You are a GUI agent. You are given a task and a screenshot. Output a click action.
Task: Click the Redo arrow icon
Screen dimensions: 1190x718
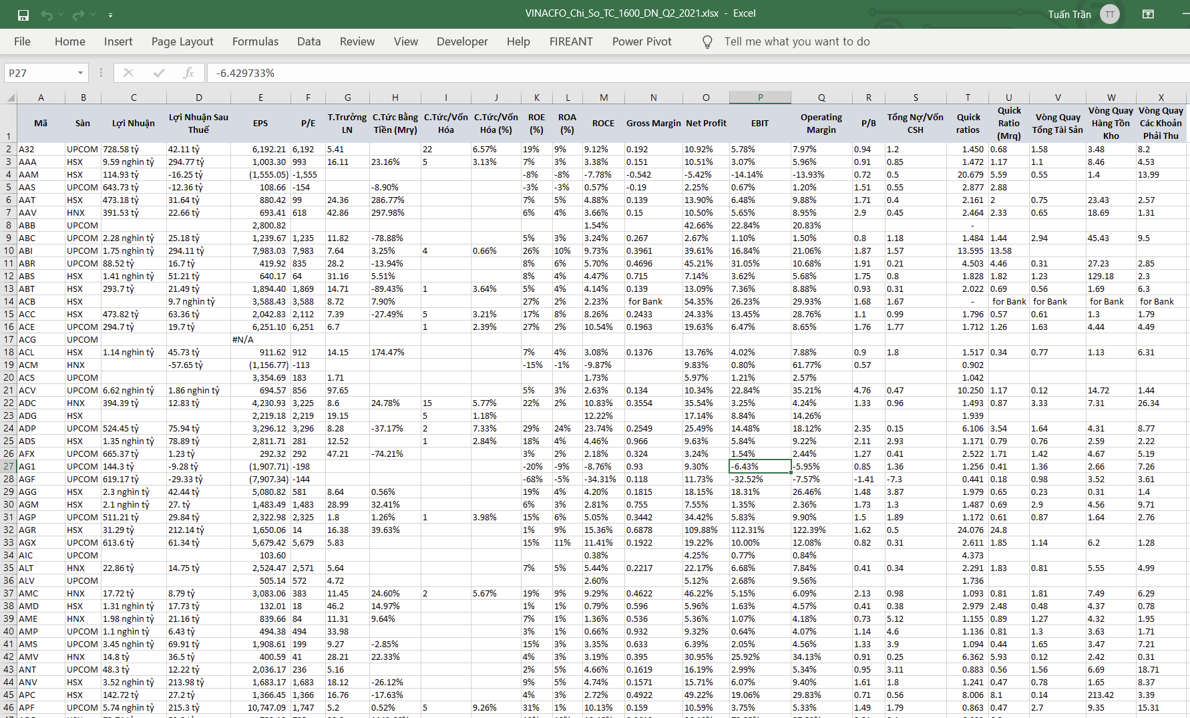click(x=78, y=15)
